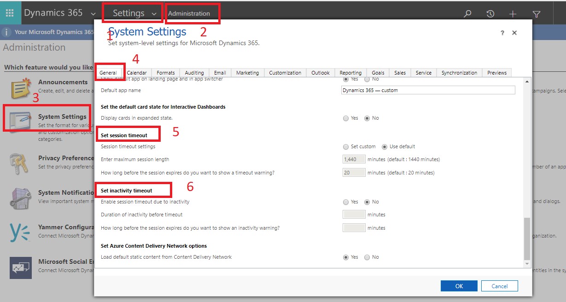Viewport: 566px width, 302px height.
Task: Expand the Settings chevron dropdown
Action: [154, 14]
